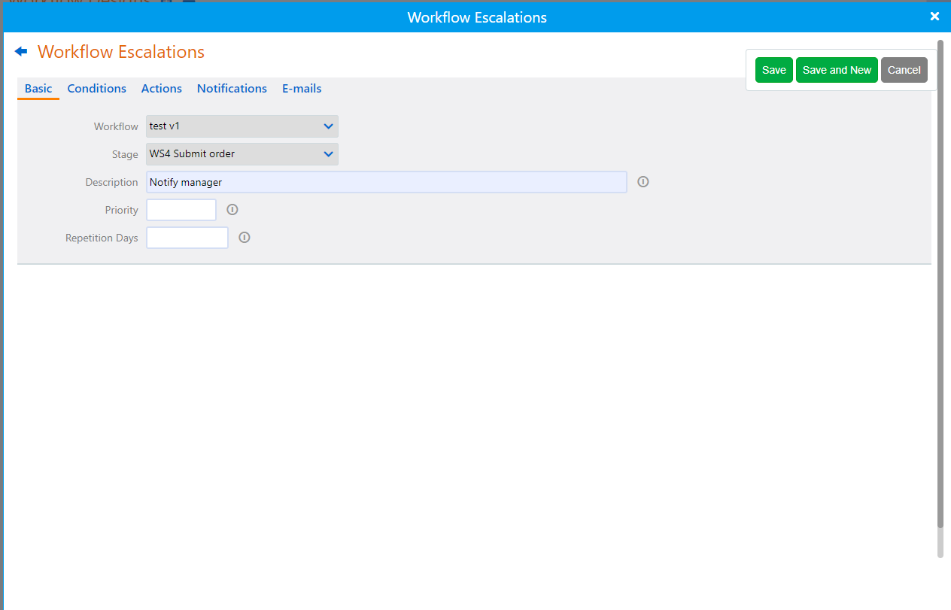Switch to the Conditions tab

click(x=96, y=89)
